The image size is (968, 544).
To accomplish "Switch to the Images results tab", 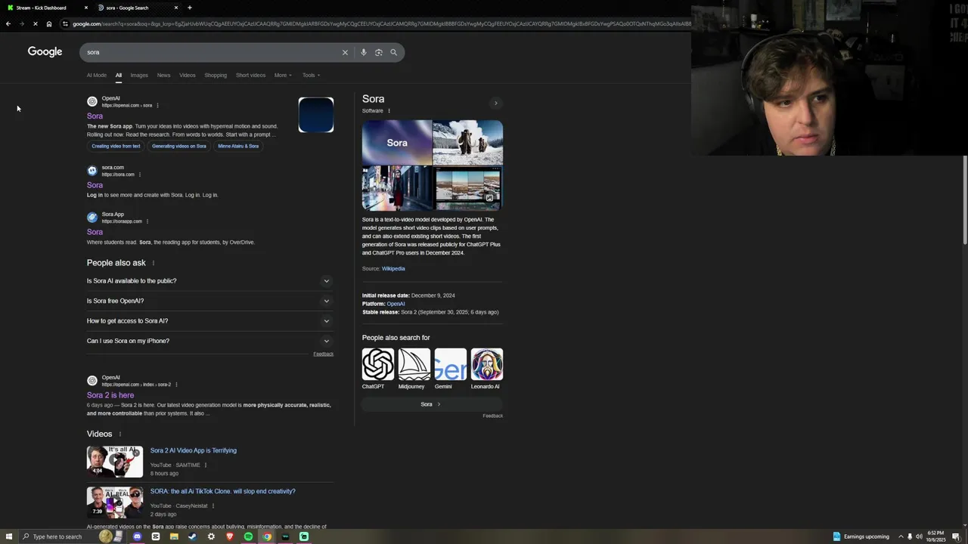I will [139, 76].
